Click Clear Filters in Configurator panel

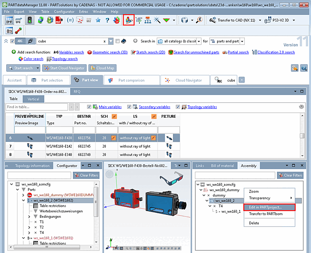[x=86, y=175]
